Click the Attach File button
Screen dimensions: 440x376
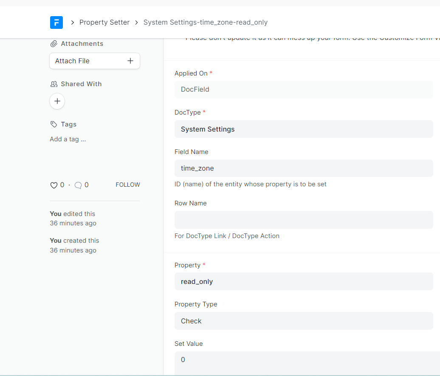point(95,61)
